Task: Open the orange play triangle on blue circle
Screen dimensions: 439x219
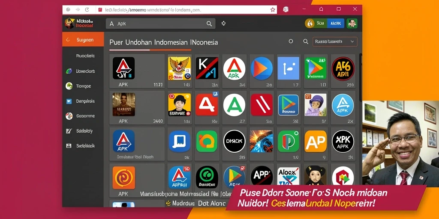Action: pyautogui.click(x=262, y=68)
